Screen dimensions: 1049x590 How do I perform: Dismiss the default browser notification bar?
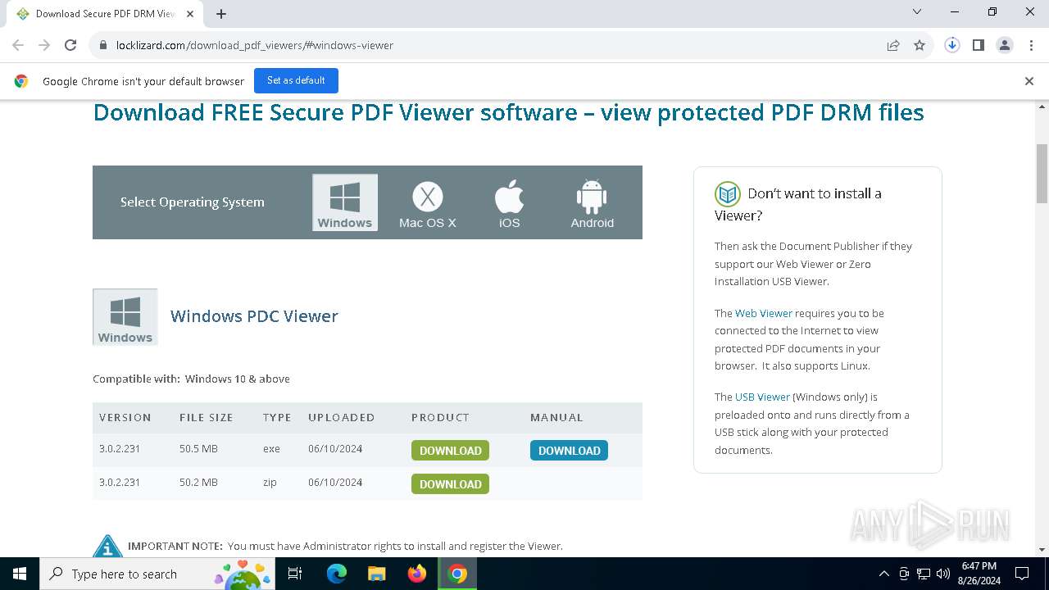[x=1029, y=81]
